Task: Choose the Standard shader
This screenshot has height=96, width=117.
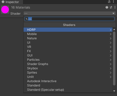Action: click(68, 85)
